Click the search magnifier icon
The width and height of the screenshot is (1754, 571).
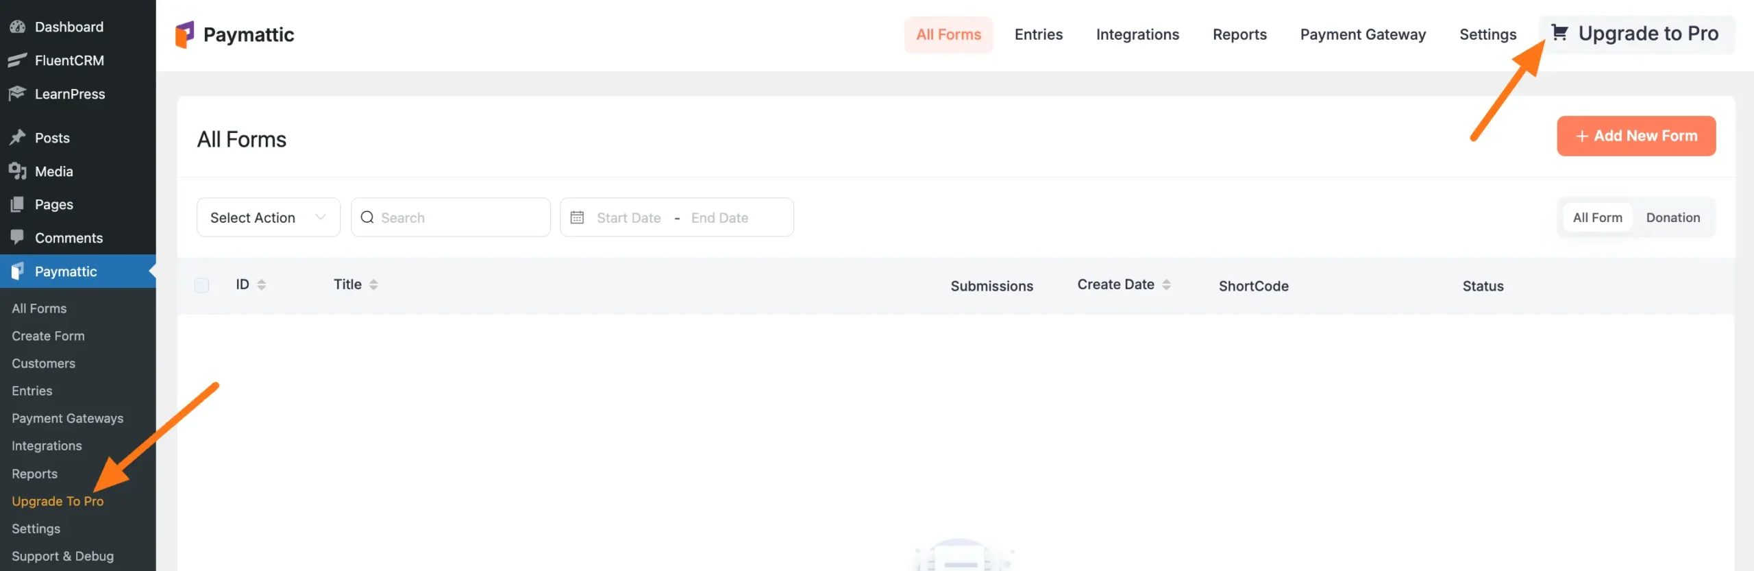(x=367, y=217)
